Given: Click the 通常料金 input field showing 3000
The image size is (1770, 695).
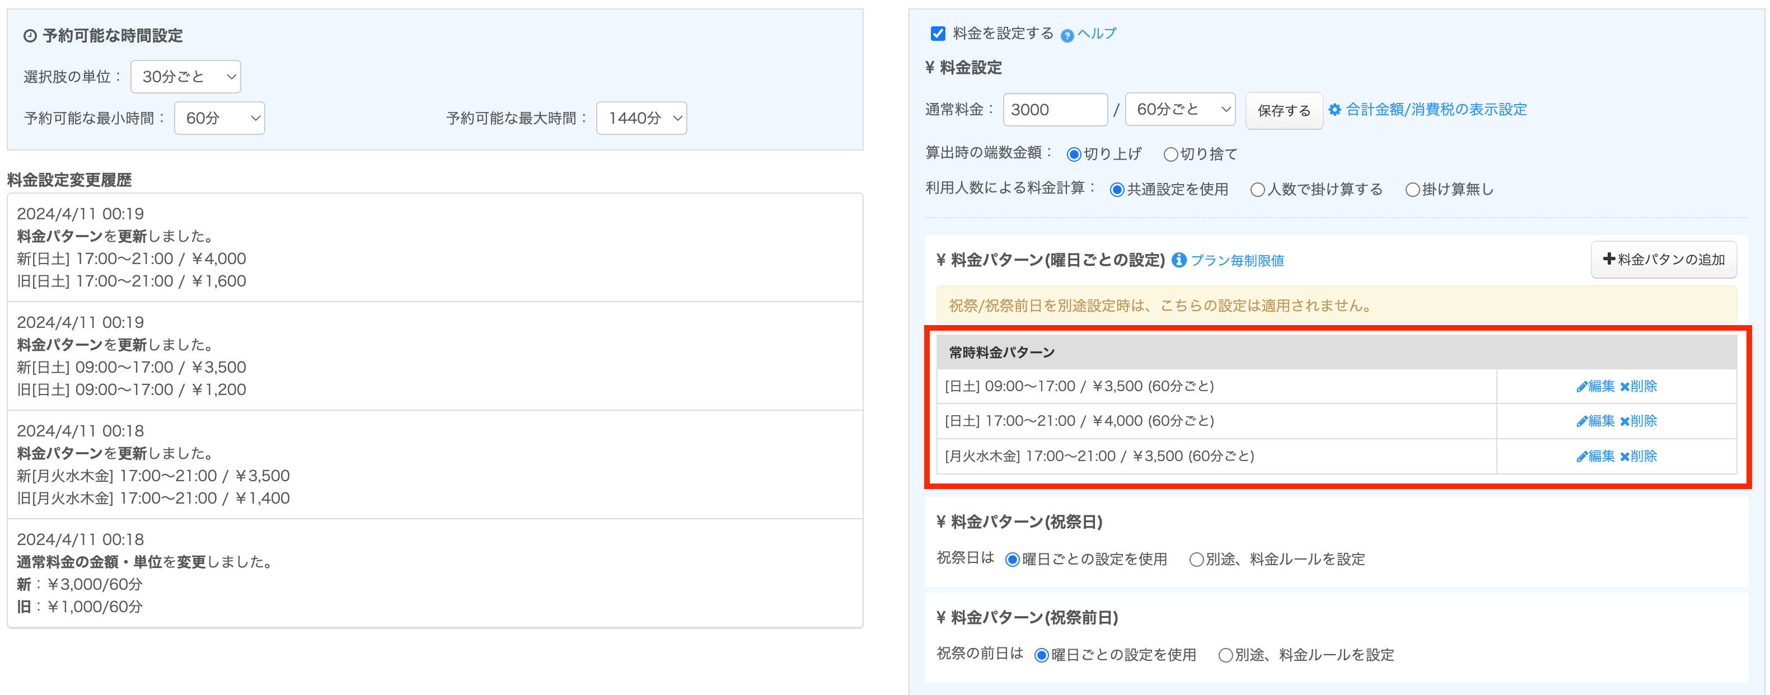Looking at the screenshot, I should coord(1054,110).
